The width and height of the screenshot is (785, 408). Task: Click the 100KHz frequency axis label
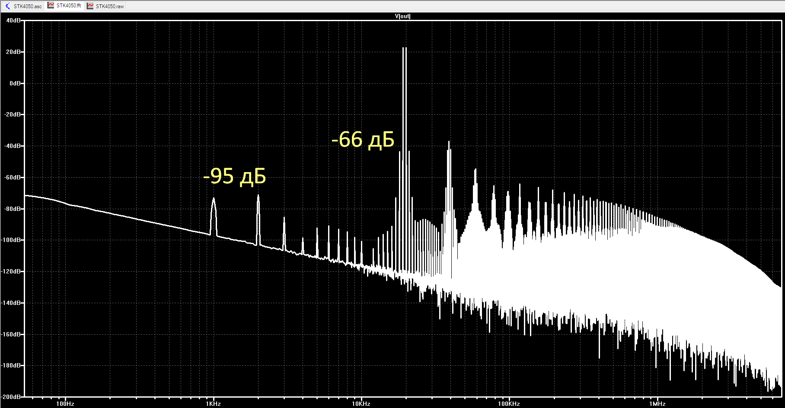pos(509,404)
